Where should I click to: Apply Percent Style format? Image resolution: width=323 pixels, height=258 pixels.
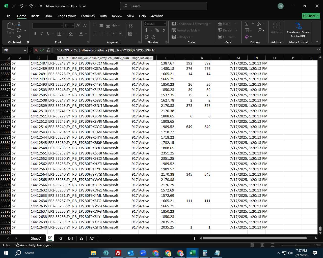pos(157,30)
